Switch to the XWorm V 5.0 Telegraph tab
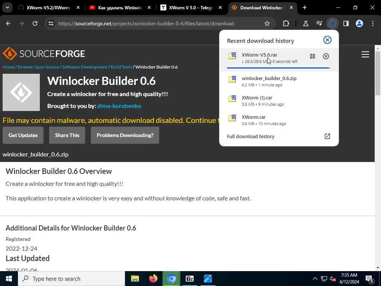 191,7
